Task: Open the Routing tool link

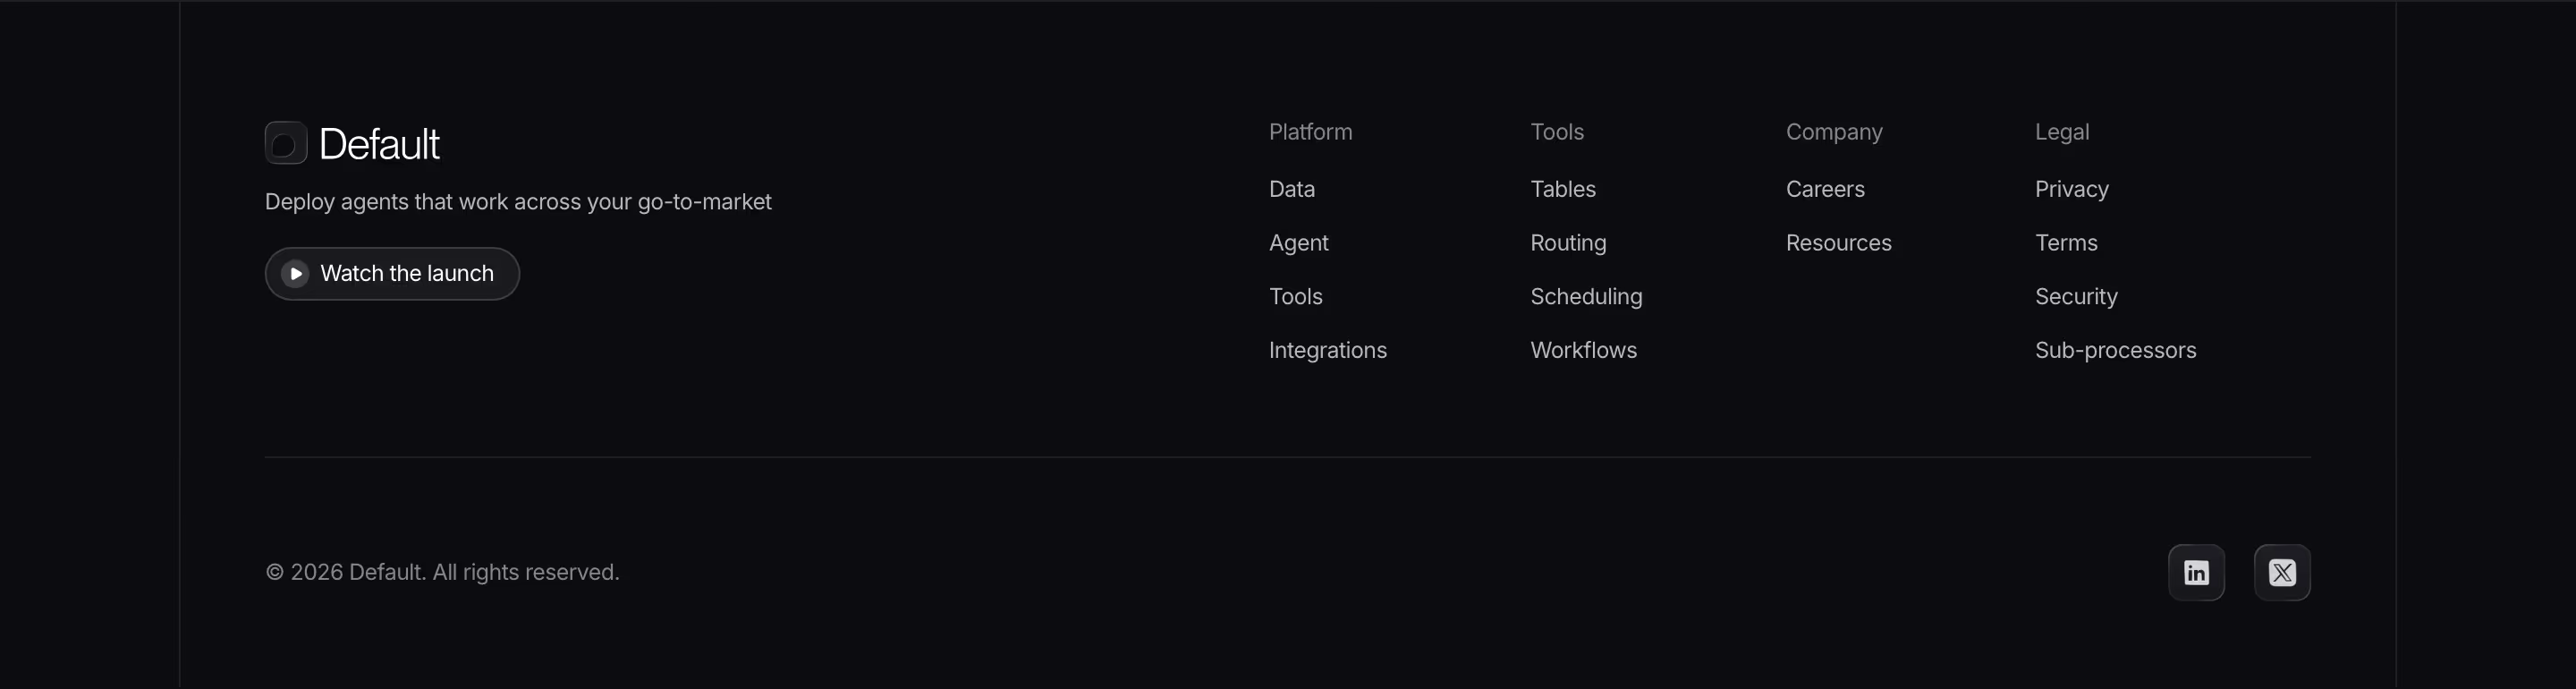Action: [x=1568, y=243]
